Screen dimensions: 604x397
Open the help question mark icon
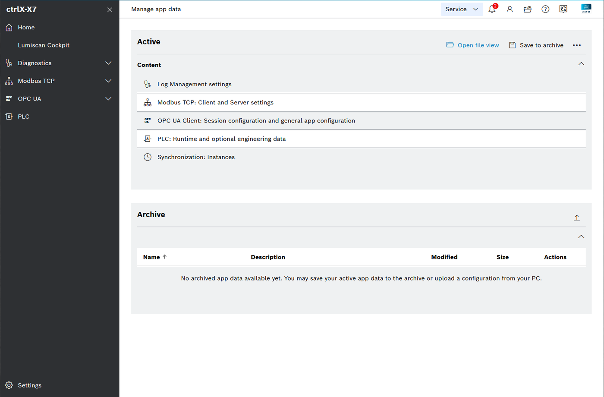point(545,9)
